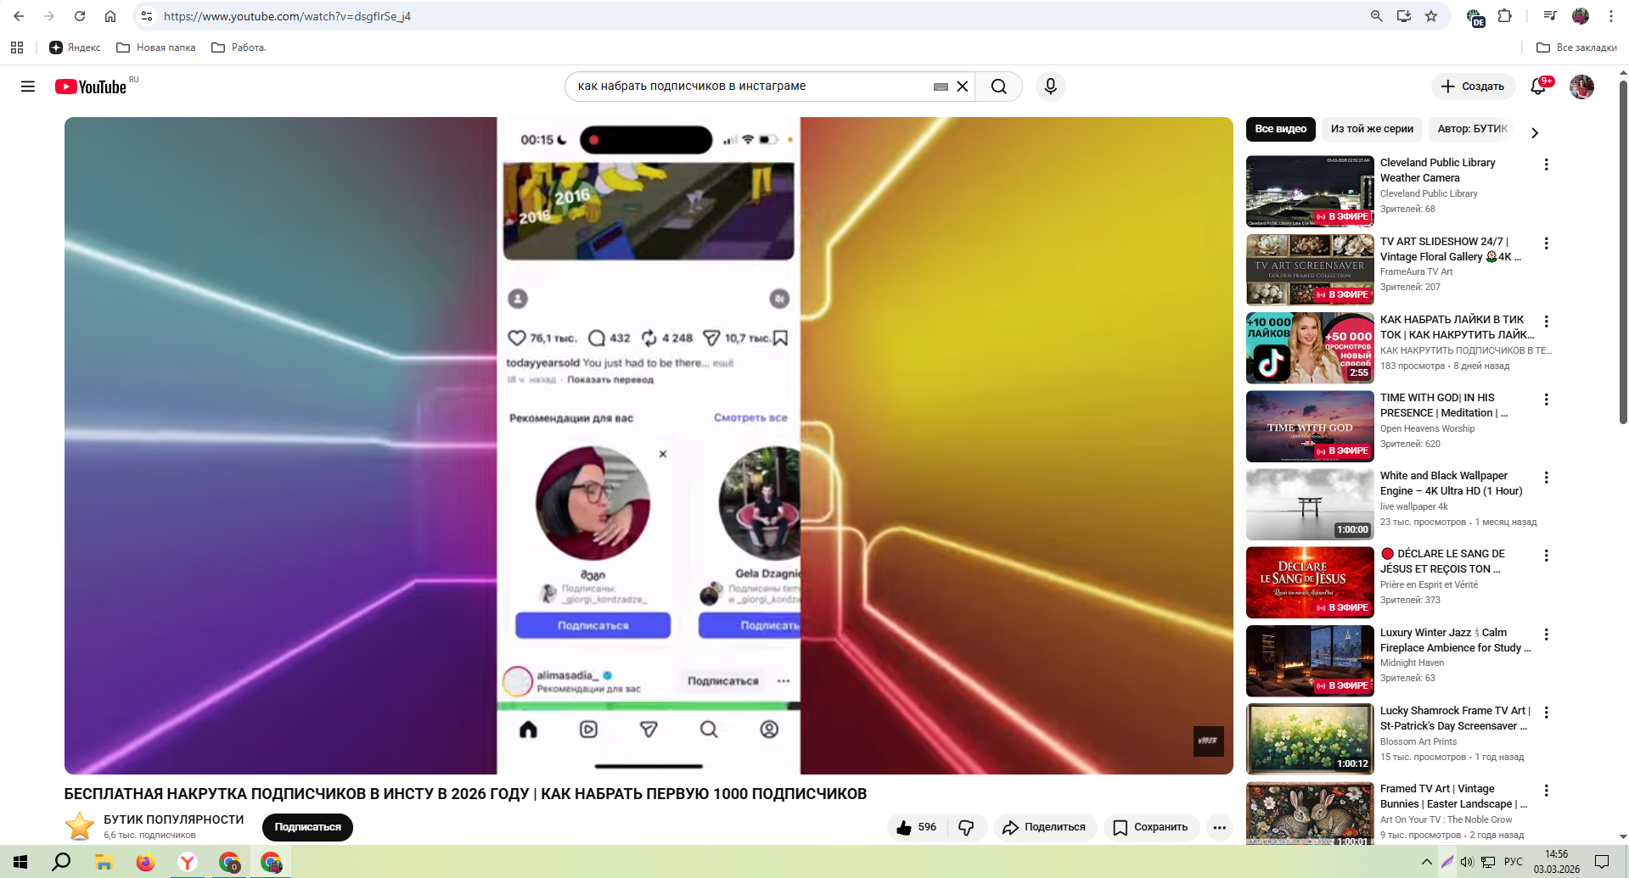Click the Создать create button

pyautogui.click(x=1473, y=87)
